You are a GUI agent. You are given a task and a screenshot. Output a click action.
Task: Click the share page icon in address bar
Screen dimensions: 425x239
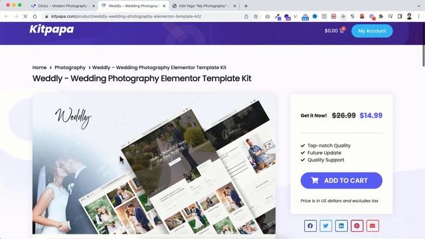[x=246, y=16]
